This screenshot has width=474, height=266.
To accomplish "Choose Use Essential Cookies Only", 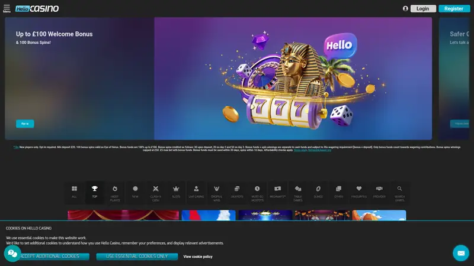I will [137, 257].
